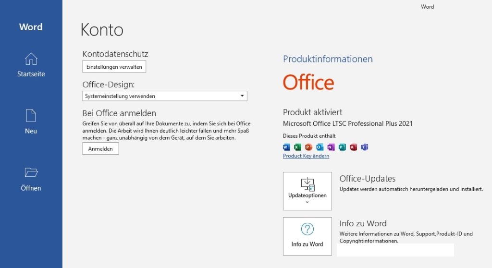The height and width of the screenshot is (268, 492).
Task: Select the Systemeinstellung verwenden combo box
Action: point(165,96)
